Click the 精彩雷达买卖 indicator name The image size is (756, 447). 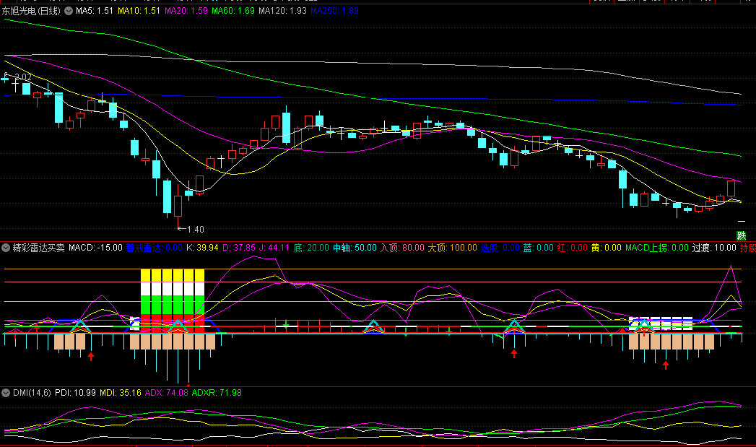[38, 248]
